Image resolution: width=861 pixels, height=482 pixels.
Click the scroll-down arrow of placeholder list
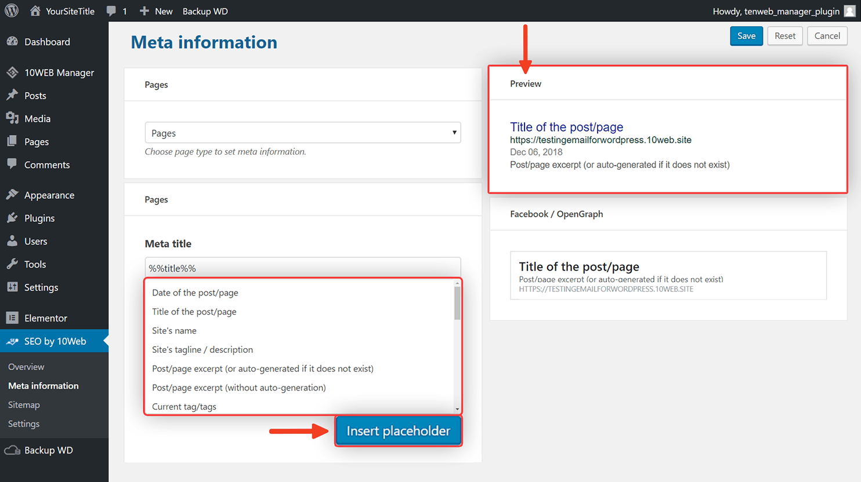[457, 409]
